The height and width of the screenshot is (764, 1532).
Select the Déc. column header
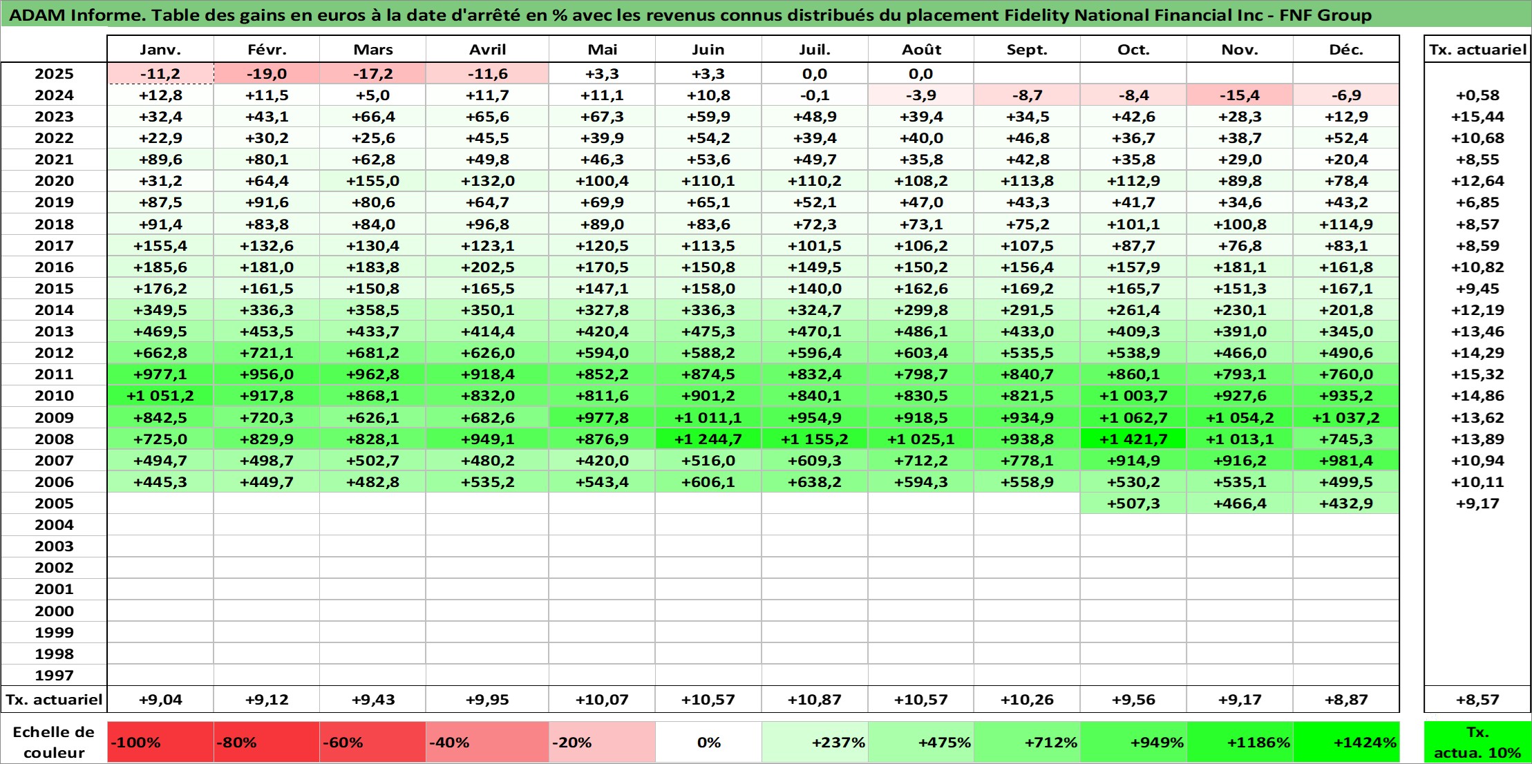click(x=1346, y=50)
